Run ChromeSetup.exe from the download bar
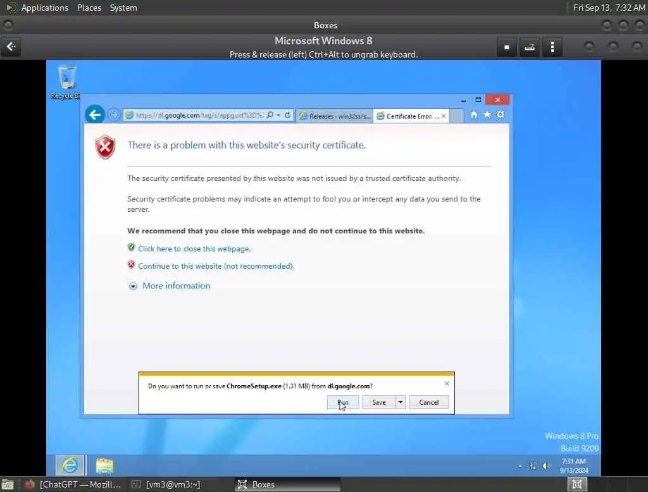648x492 pixels. (x=343, y=402)
